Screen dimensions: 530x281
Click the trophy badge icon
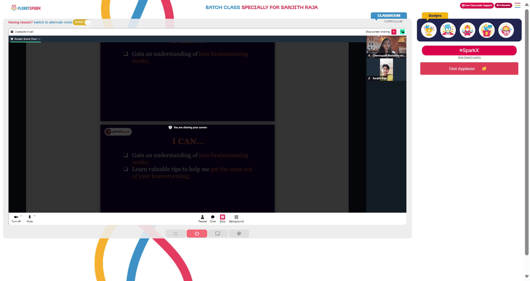[429, 30]
